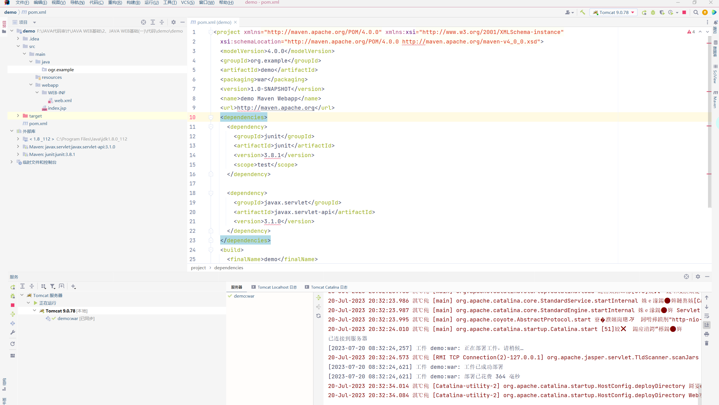Screen dimensions: 719x405
Task: Collapse all in the Services toolbar
Action: [x=32, y=286]
